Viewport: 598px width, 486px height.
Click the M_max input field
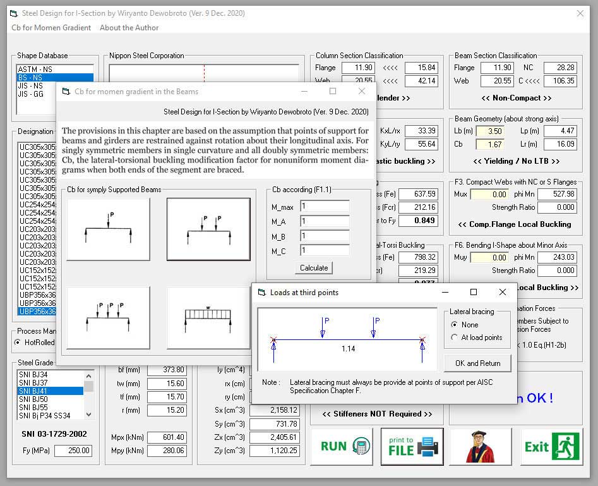(x=325, y=207)
